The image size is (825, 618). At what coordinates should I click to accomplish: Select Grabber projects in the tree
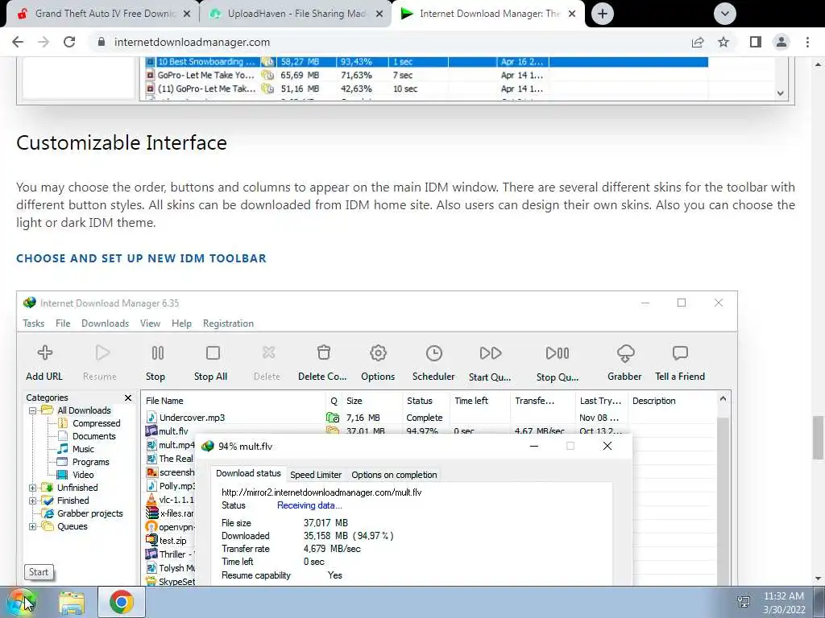pyautogui.click(x=90, y=513)
